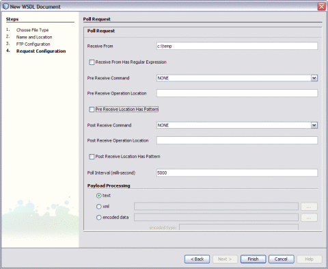Click the Back button
328x269 pixels.
(x=197, y=259)
